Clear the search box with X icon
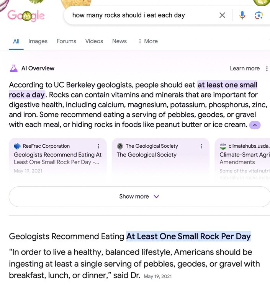 point(222,15)
